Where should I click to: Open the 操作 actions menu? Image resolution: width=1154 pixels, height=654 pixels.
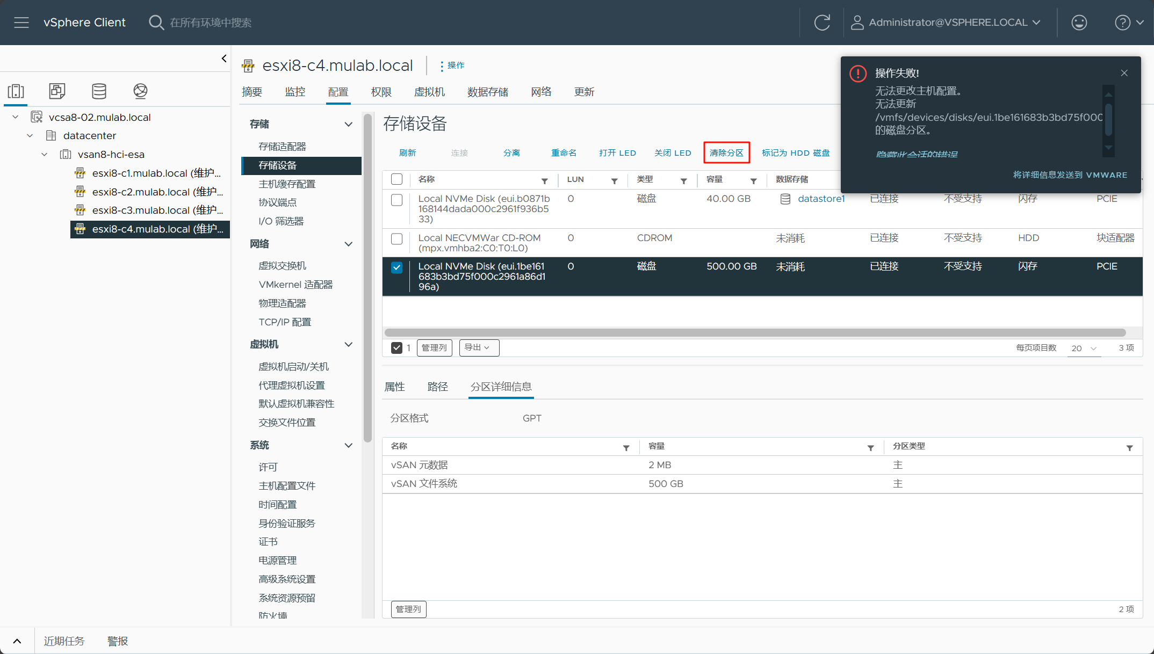[452, 66]
